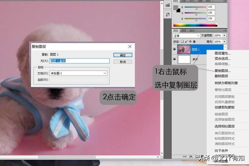This screenshot has height=166, width=249.
Task: Click canvas vertical scrollbar up arrow
Action: click(162, 3)
